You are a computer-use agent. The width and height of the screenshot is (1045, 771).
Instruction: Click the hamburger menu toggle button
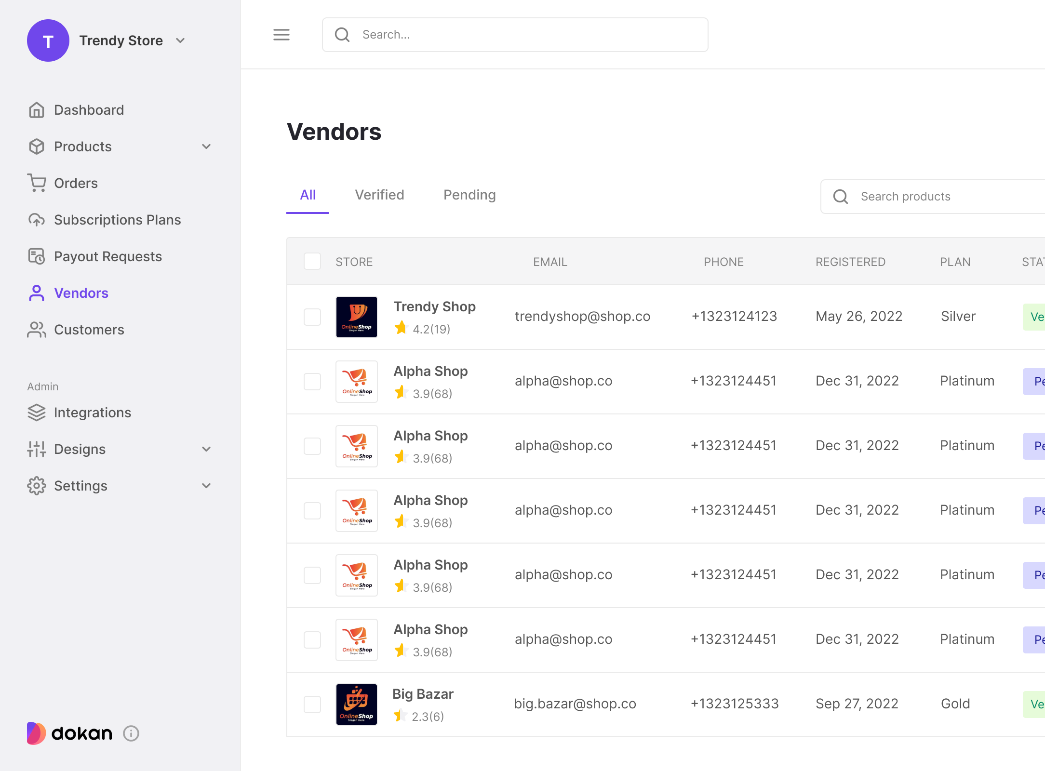pyautogui.click(x=281, y=34)
